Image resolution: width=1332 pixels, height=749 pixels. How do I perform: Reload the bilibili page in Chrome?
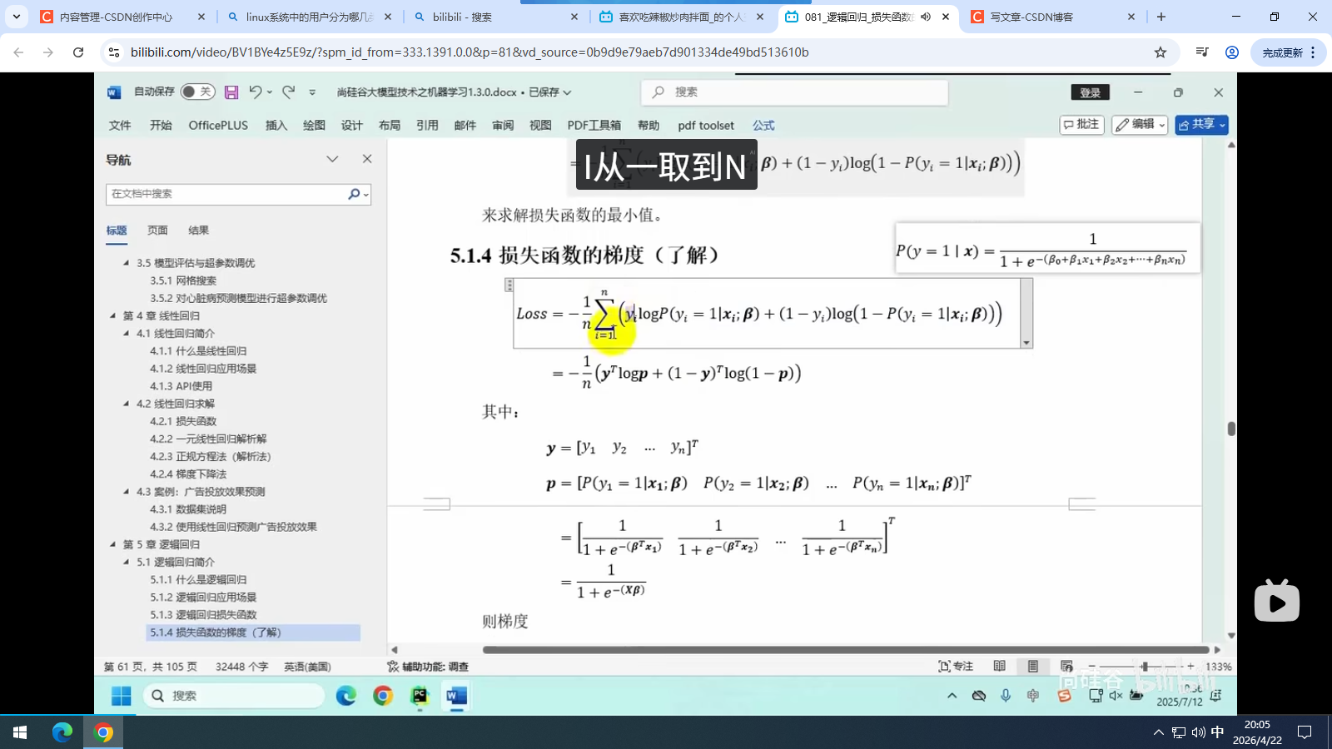click(78, 52)
